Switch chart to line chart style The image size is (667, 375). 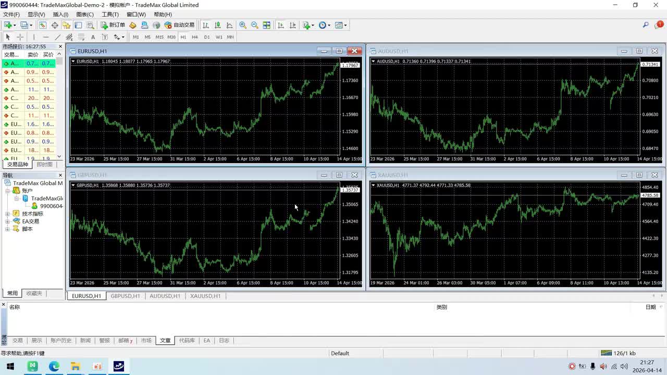click(229, 25)
